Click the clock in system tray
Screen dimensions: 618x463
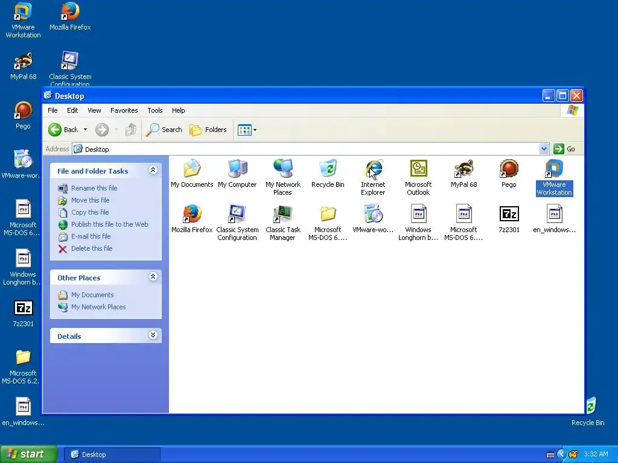click(x=596, y=455)
